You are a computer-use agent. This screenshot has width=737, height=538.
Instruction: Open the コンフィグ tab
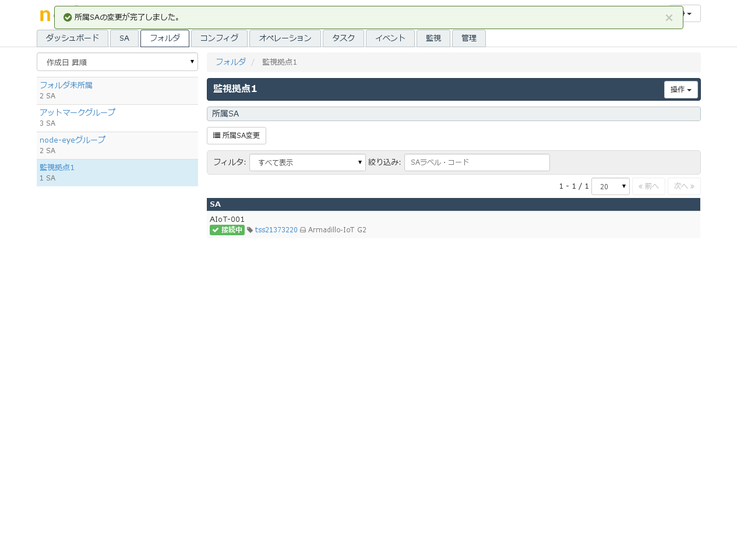[x=219, y=38]
